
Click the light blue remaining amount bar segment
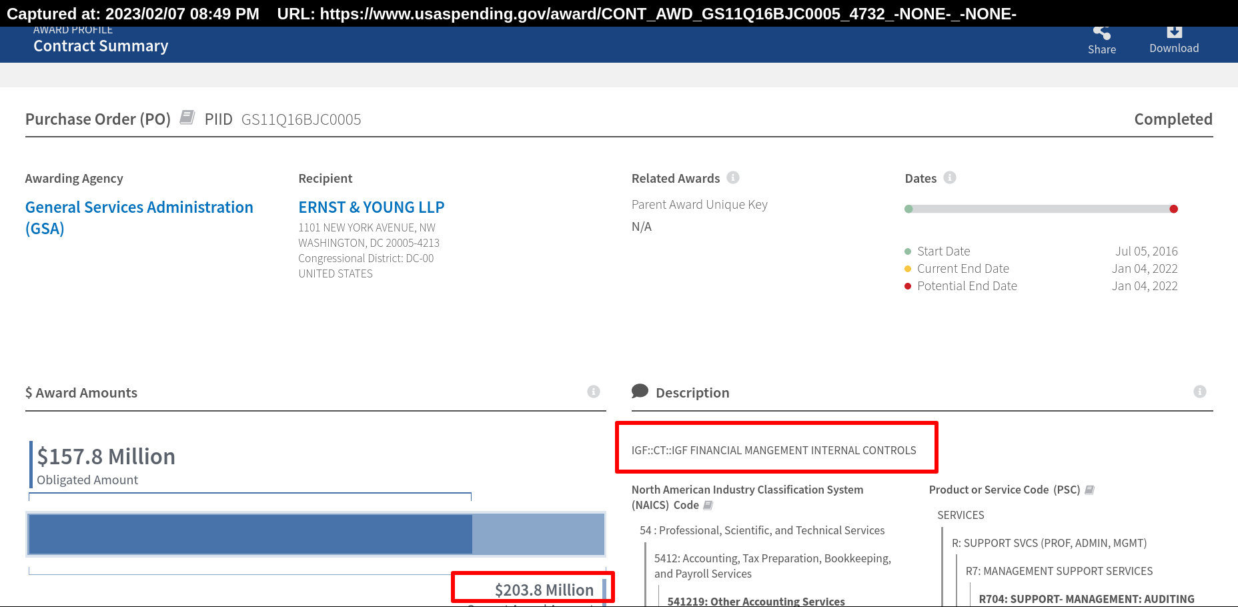pyautogui.click(x=538, y=534)
